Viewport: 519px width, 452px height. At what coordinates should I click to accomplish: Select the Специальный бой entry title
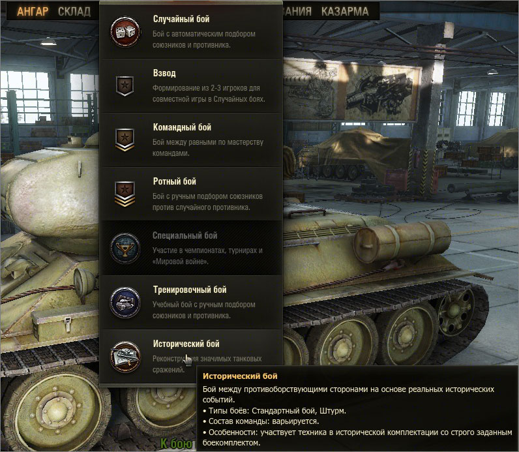(185, 235)
